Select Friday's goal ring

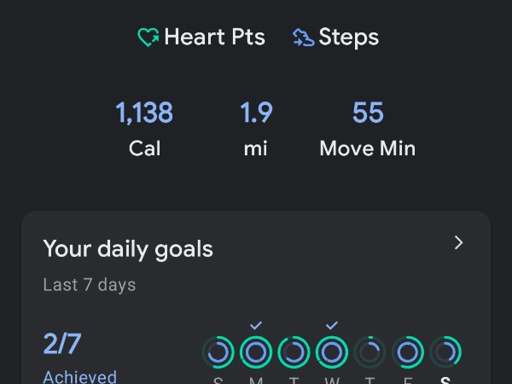(408, 352)
